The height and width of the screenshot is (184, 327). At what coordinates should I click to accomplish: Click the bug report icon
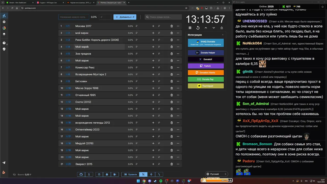tap(107, 174)
